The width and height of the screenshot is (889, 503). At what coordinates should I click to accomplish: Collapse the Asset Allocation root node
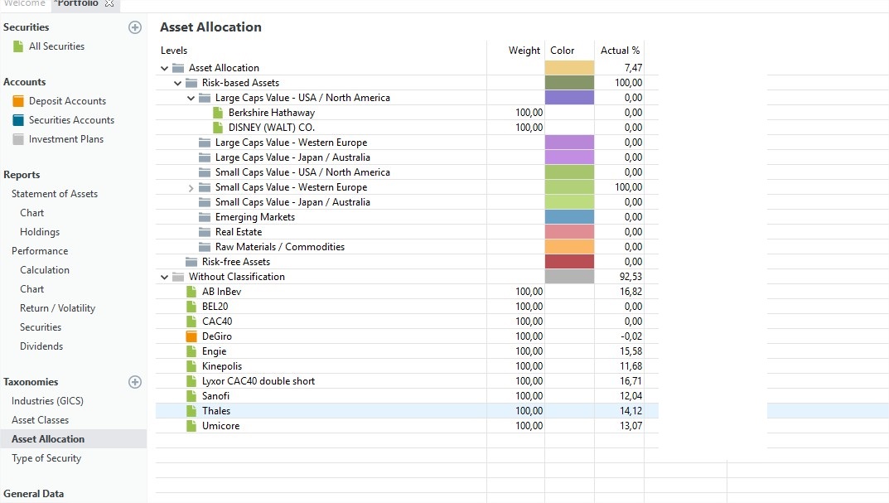164,68
